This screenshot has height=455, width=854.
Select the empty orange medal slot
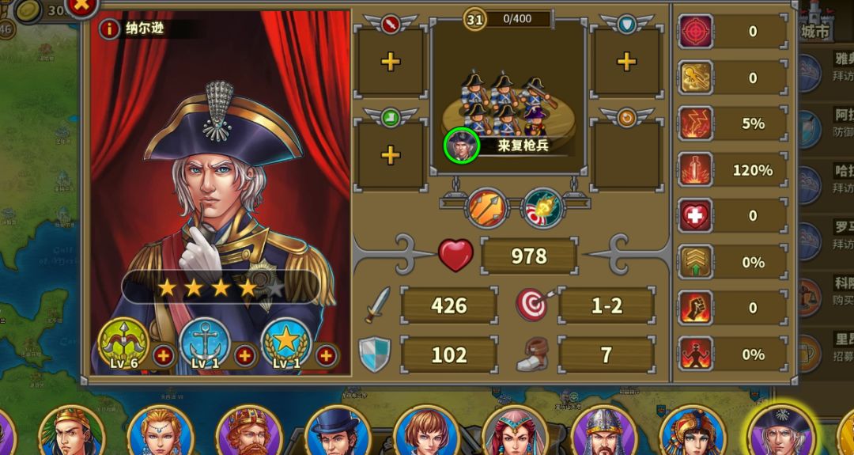(x=626, y=155)
